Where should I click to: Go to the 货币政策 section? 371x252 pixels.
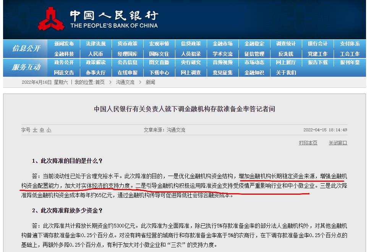coord(127,44)
